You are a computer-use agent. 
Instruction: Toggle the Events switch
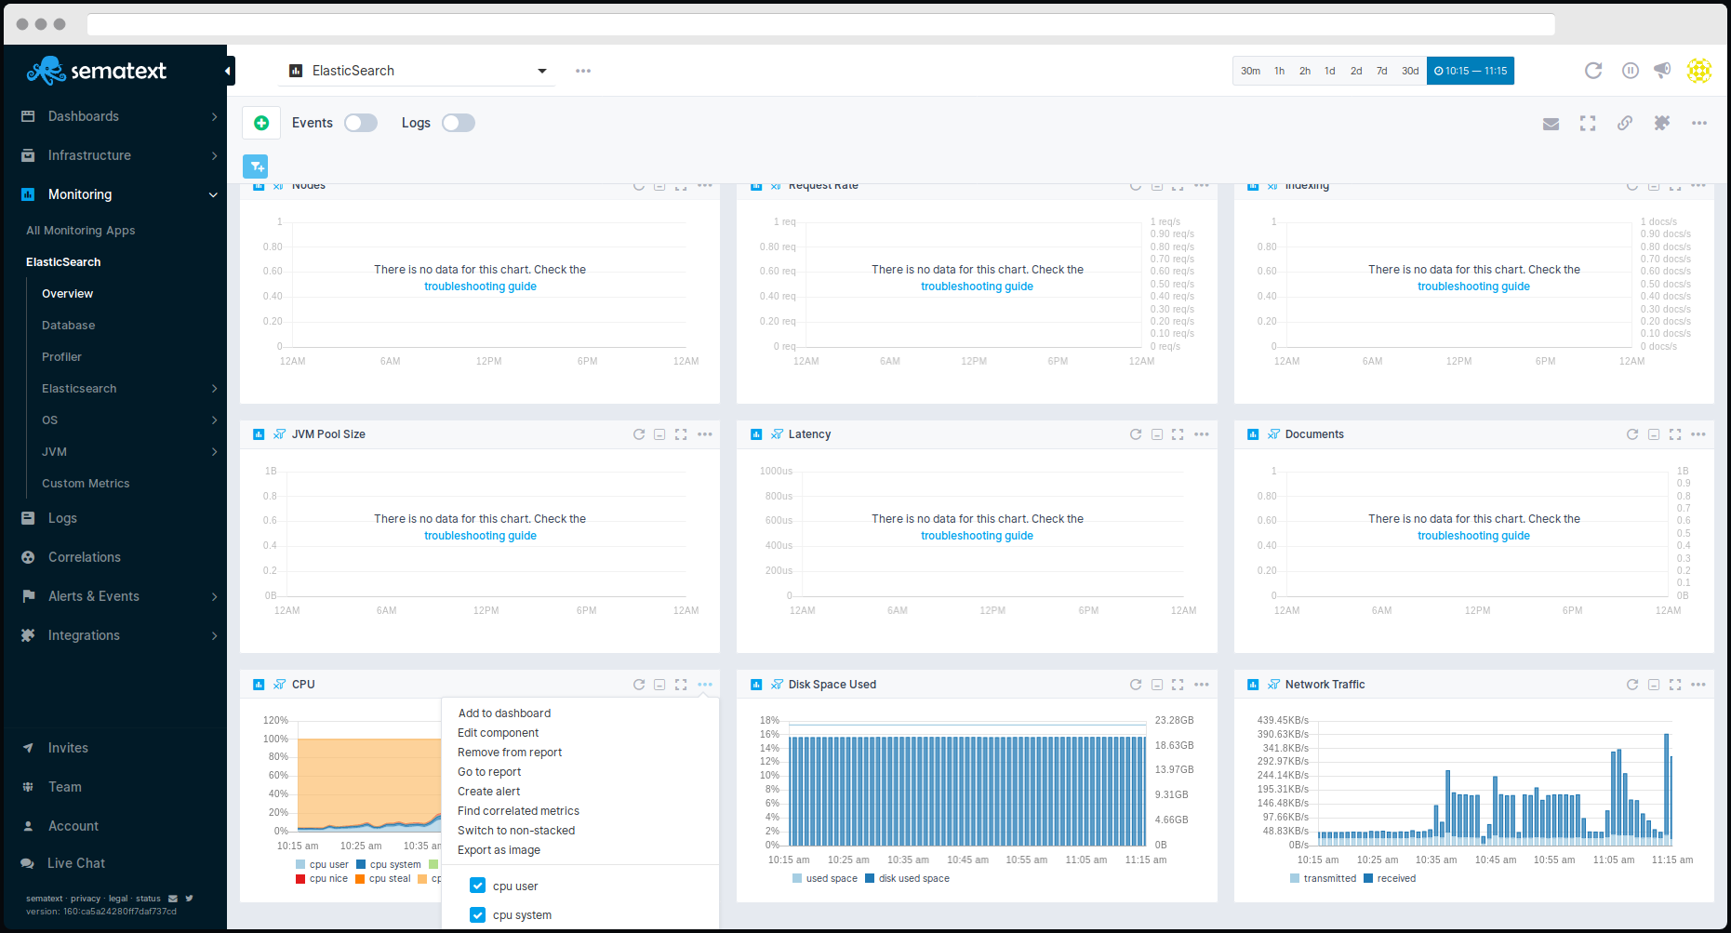coord(361,123)
